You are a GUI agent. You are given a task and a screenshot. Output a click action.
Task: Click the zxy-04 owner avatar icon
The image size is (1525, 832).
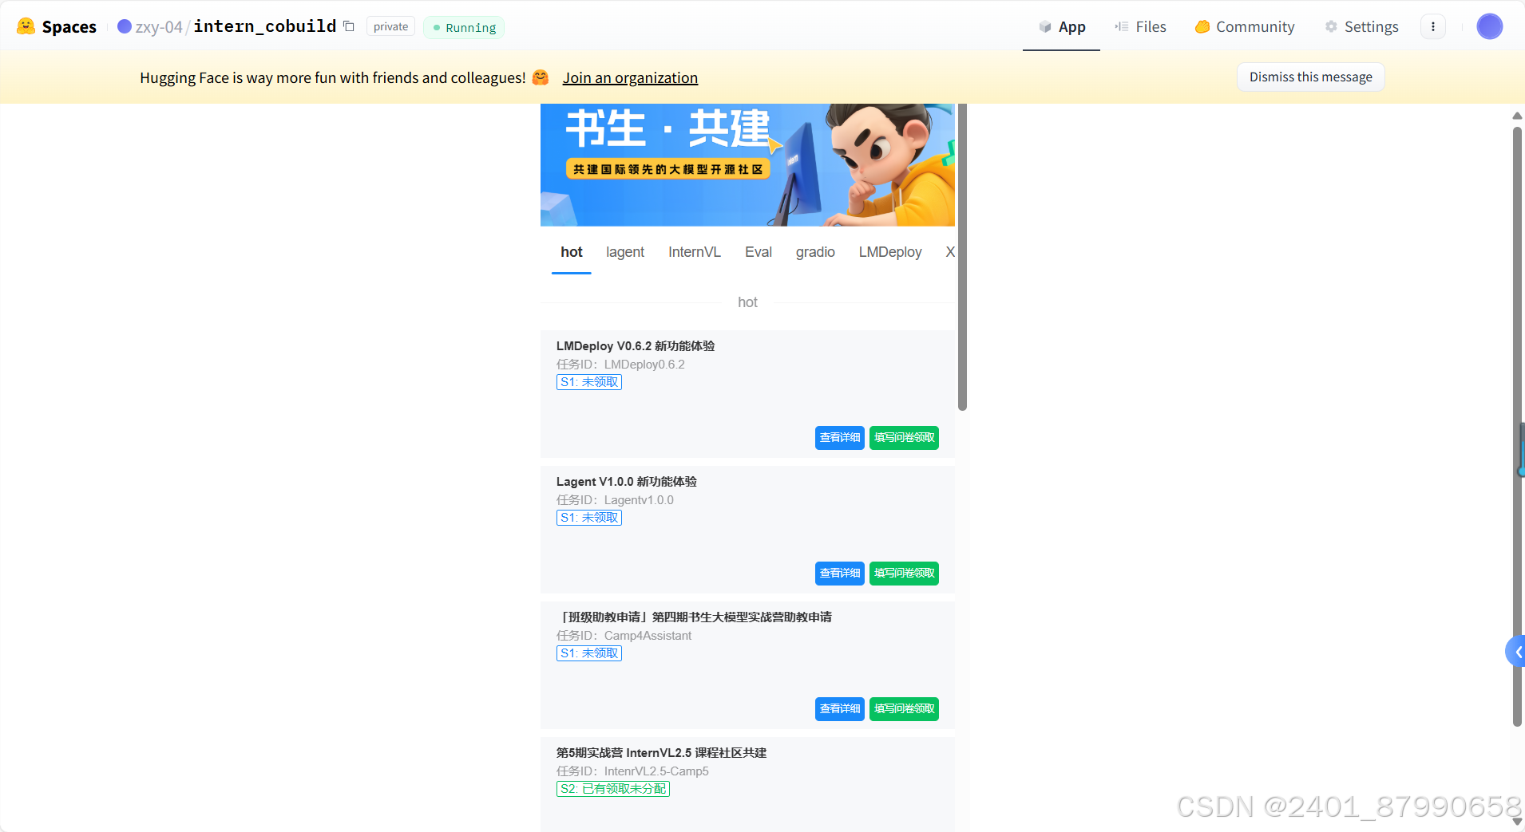pyautogui.click(x=125, y=26)
